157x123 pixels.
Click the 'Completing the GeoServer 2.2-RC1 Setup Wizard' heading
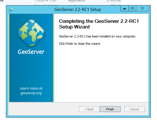pos(99,24)
